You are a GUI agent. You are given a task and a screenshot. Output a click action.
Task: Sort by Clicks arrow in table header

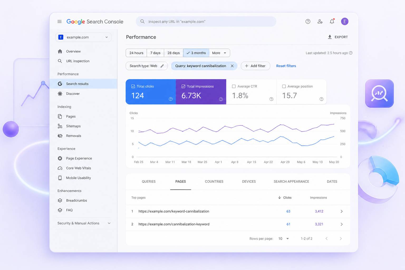[x=279, y=197]
